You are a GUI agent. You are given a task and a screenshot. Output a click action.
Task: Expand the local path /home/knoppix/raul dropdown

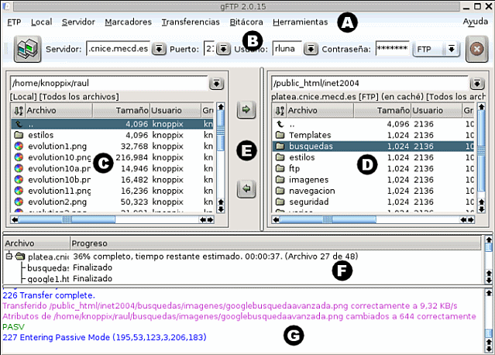[x=216, y=83]
